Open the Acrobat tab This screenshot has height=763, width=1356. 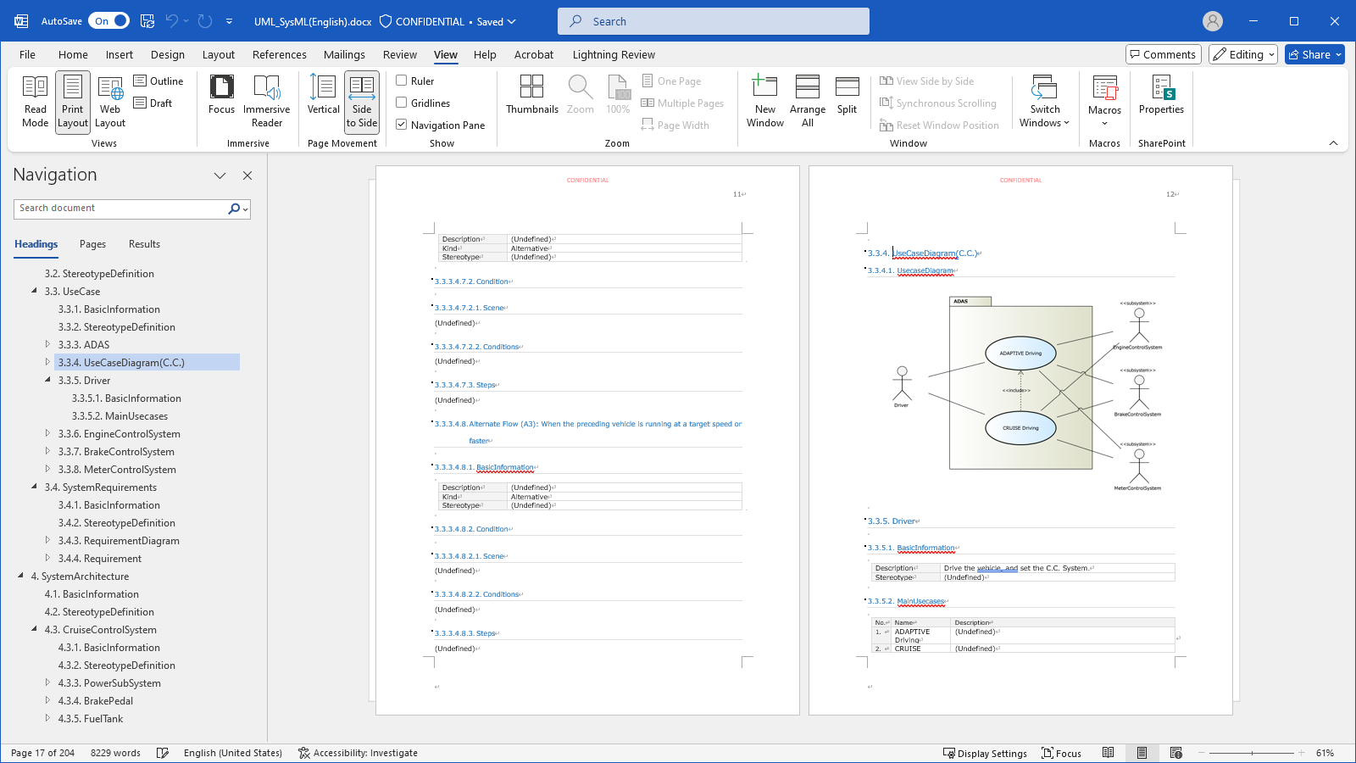[533, 54]
